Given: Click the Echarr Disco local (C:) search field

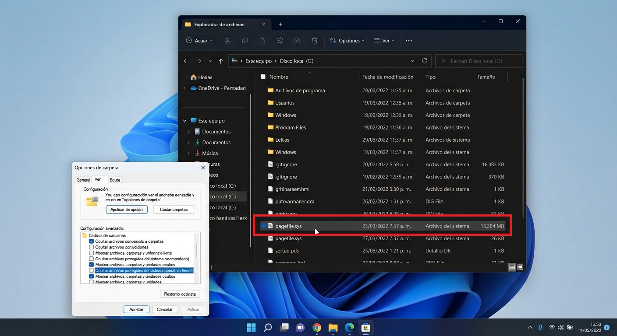Looking at the screenshot, I should pyautogui.click(x=479, y=61).
